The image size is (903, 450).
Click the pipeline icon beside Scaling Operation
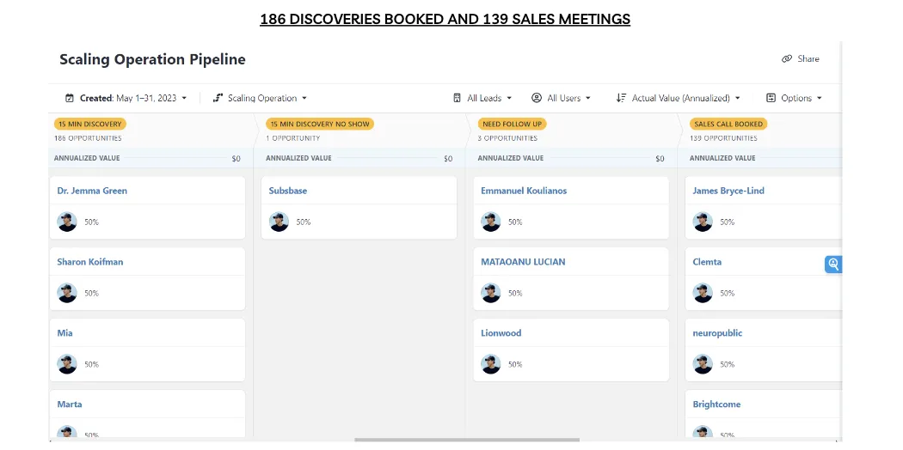click(x=218, y=98)
